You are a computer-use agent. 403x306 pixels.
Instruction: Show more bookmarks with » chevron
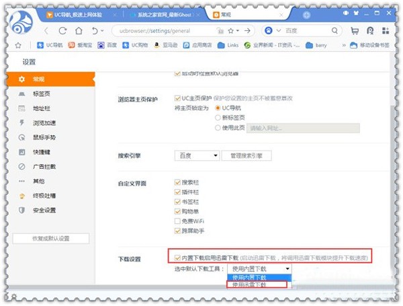pyautogui.click(x=344, y=45)
